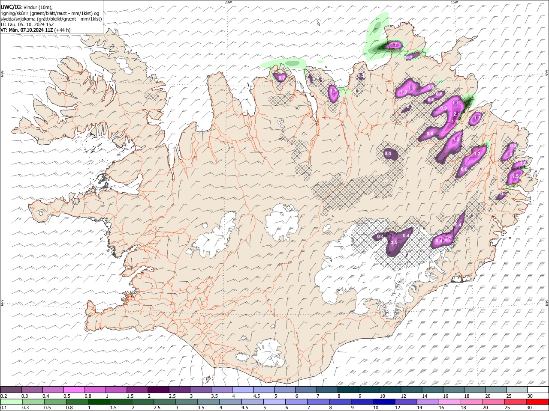The image size is (549, 411).
Task: Pick the dark teal snow-scale swatch starting at 8
Action: [347, 390]
